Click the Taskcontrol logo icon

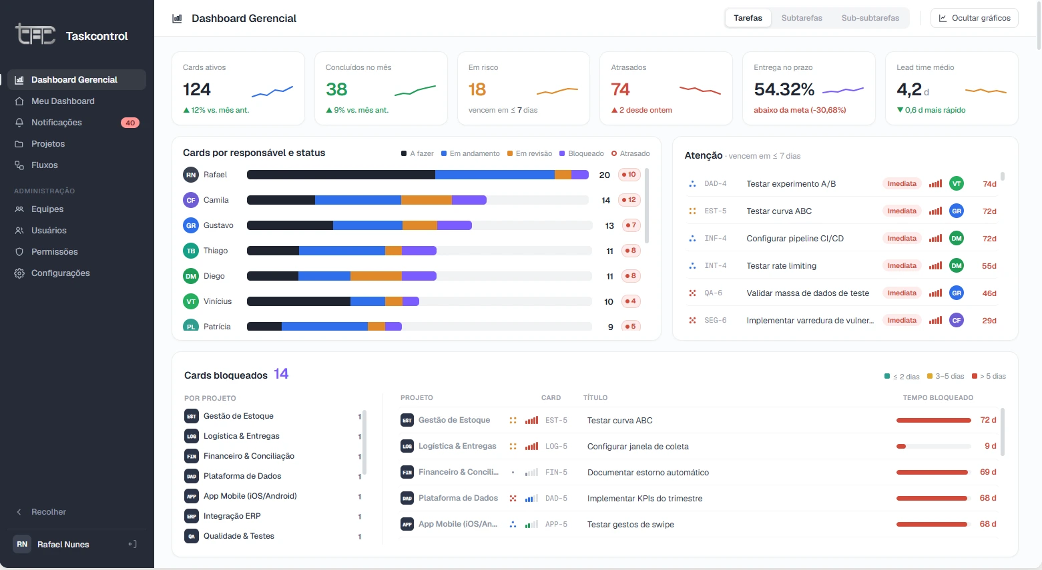click(35, 34)
